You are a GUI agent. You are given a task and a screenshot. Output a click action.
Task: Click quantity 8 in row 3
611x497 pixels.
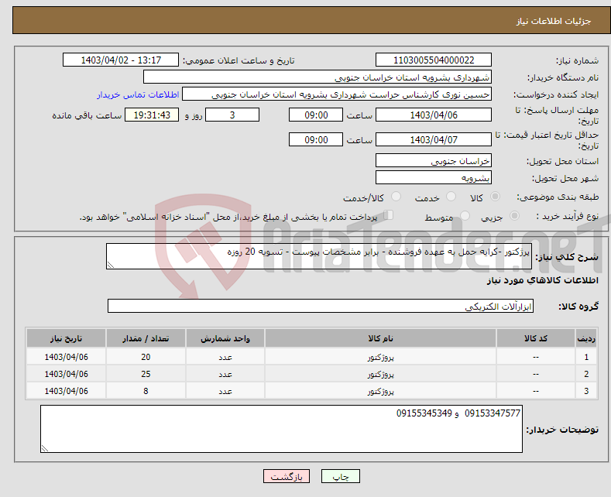[146, 391]
